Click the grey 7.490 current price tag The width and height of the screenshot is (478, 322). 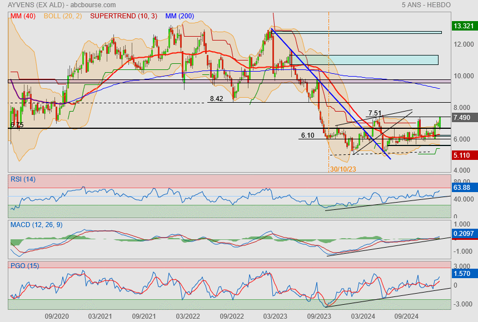[462, 118]
